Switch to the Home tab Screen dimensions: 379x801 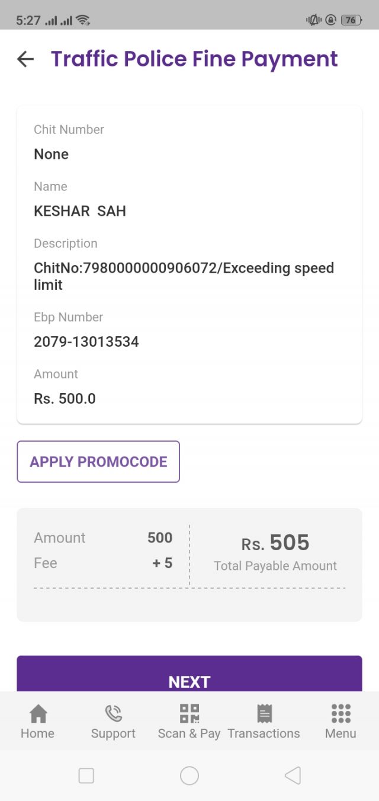point(37,721)
